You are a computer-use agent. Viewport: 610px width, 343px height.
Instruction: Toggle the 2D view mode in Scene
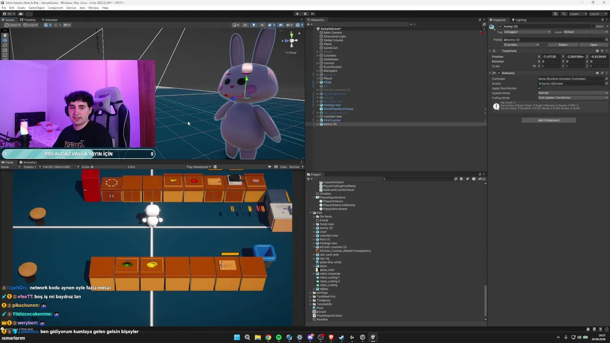coord(245,25)
